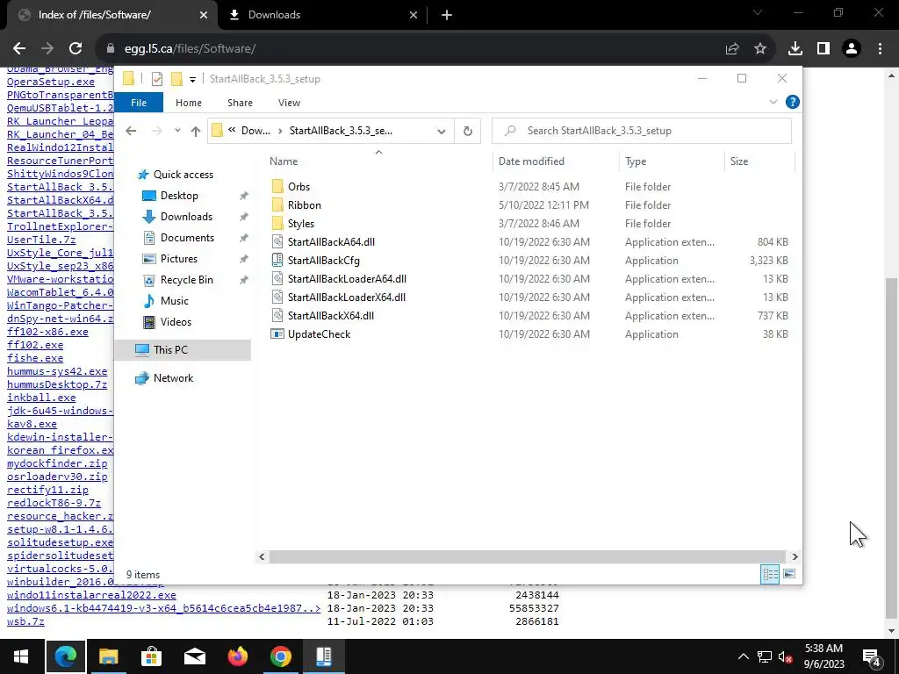Select StartAllBackLoaderA64.dll file

347,278
